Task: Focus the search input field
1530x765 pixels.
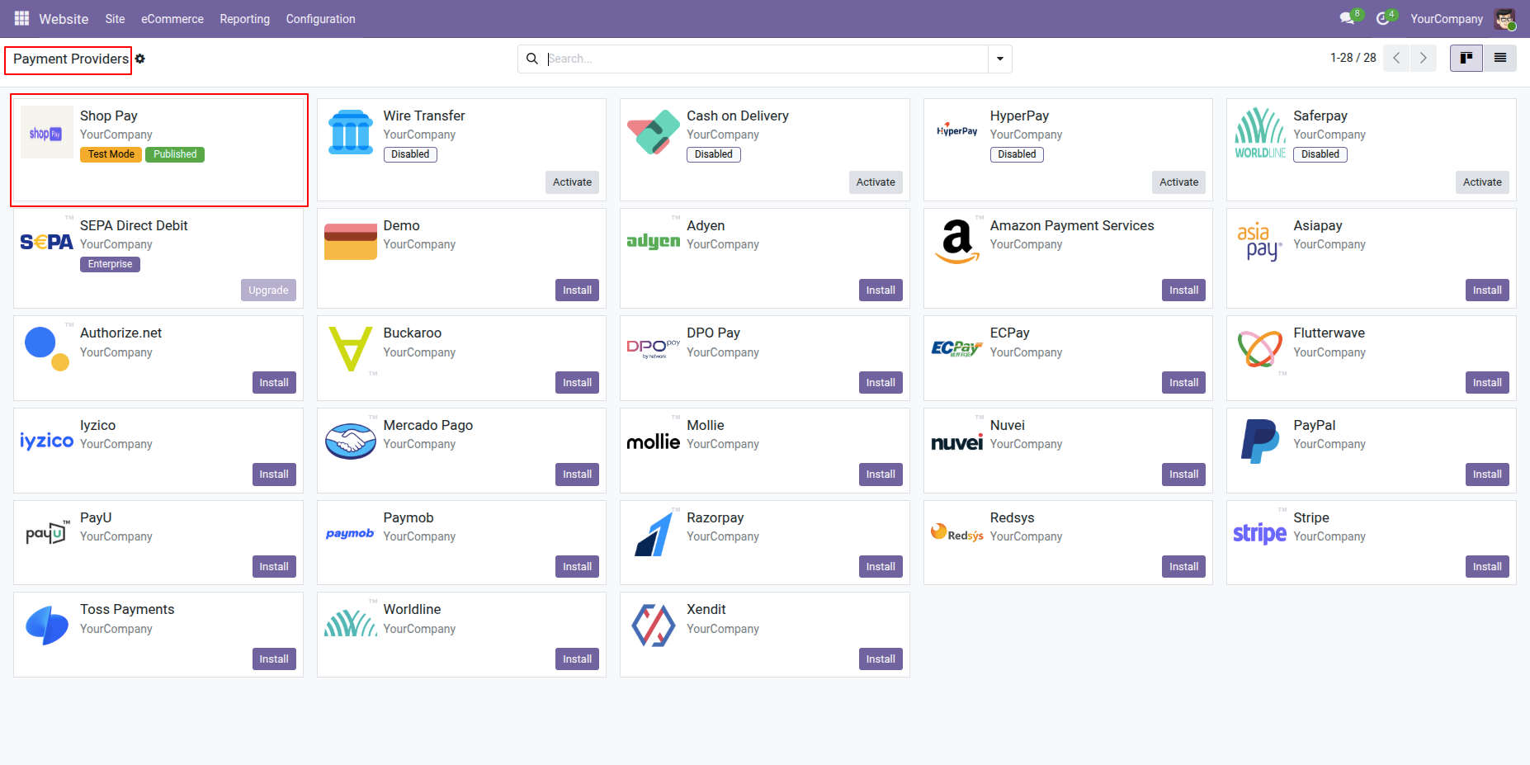Action: tap(766, 59)
